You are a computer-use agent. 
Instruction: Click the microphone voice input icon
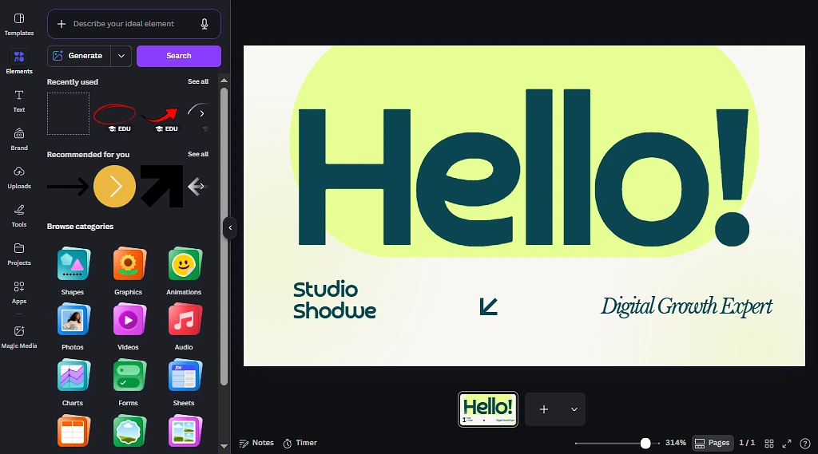pyautogui.click(x=205, y=24)
